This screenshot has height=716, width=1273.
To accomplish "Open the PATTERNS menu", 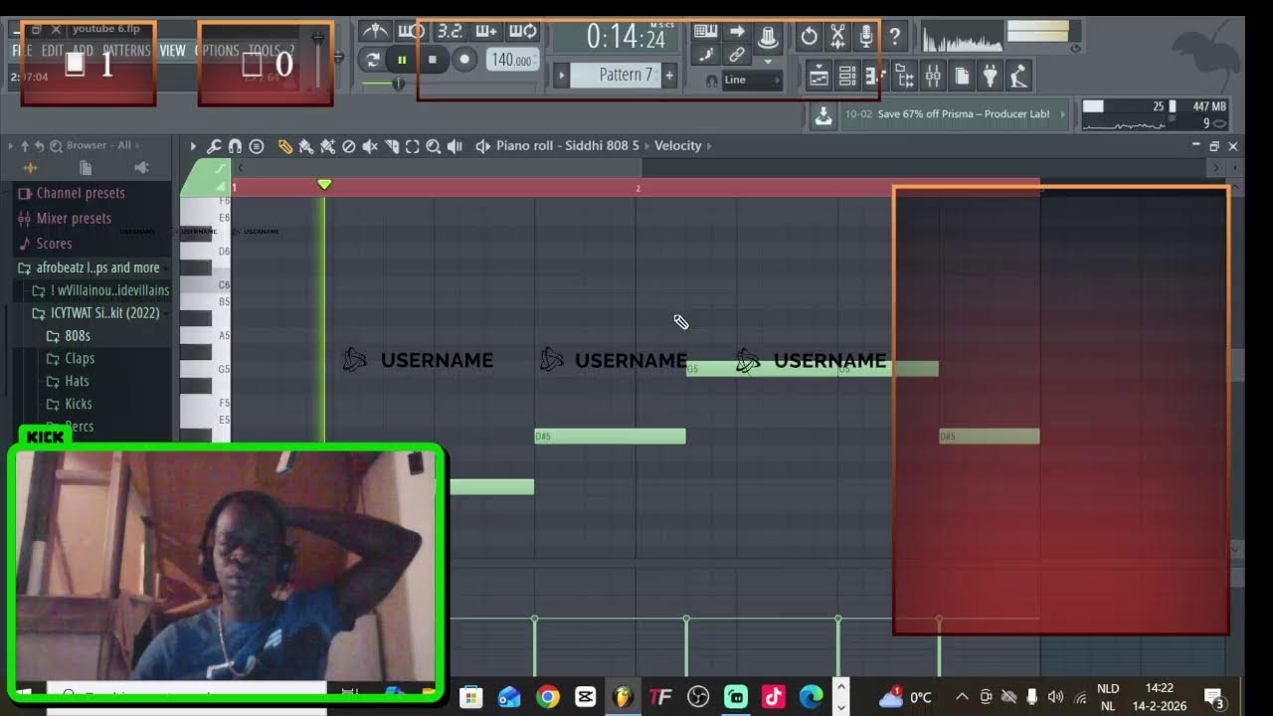I will click(126, 51).
